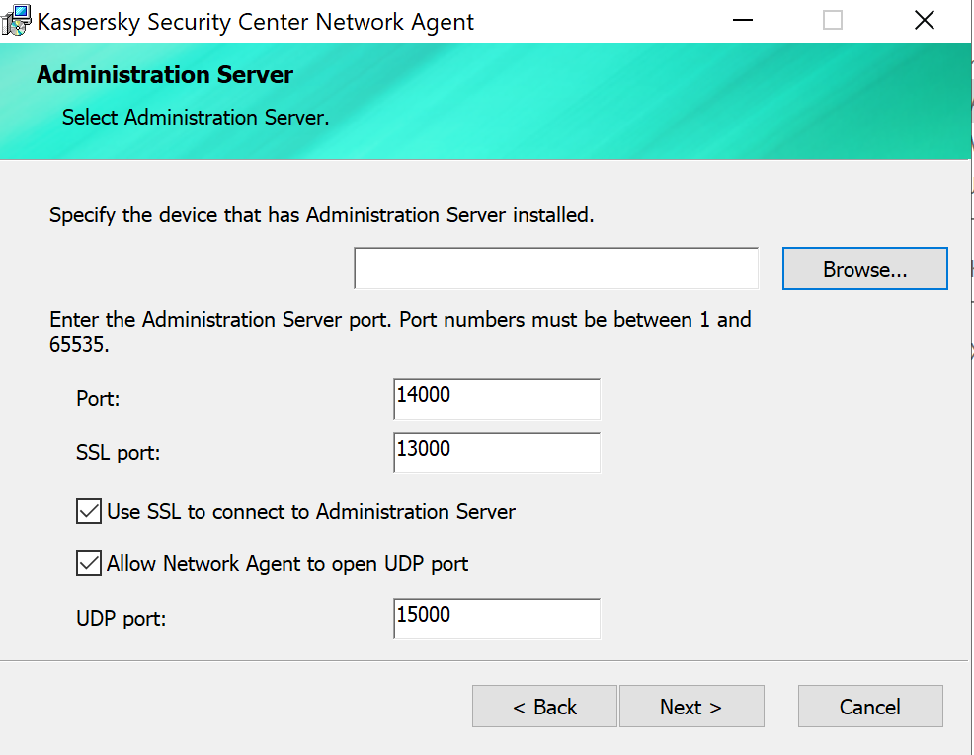Click the UDP port: label
The width and height of the screenshot is (974, 755).
[x=121, y=619]
